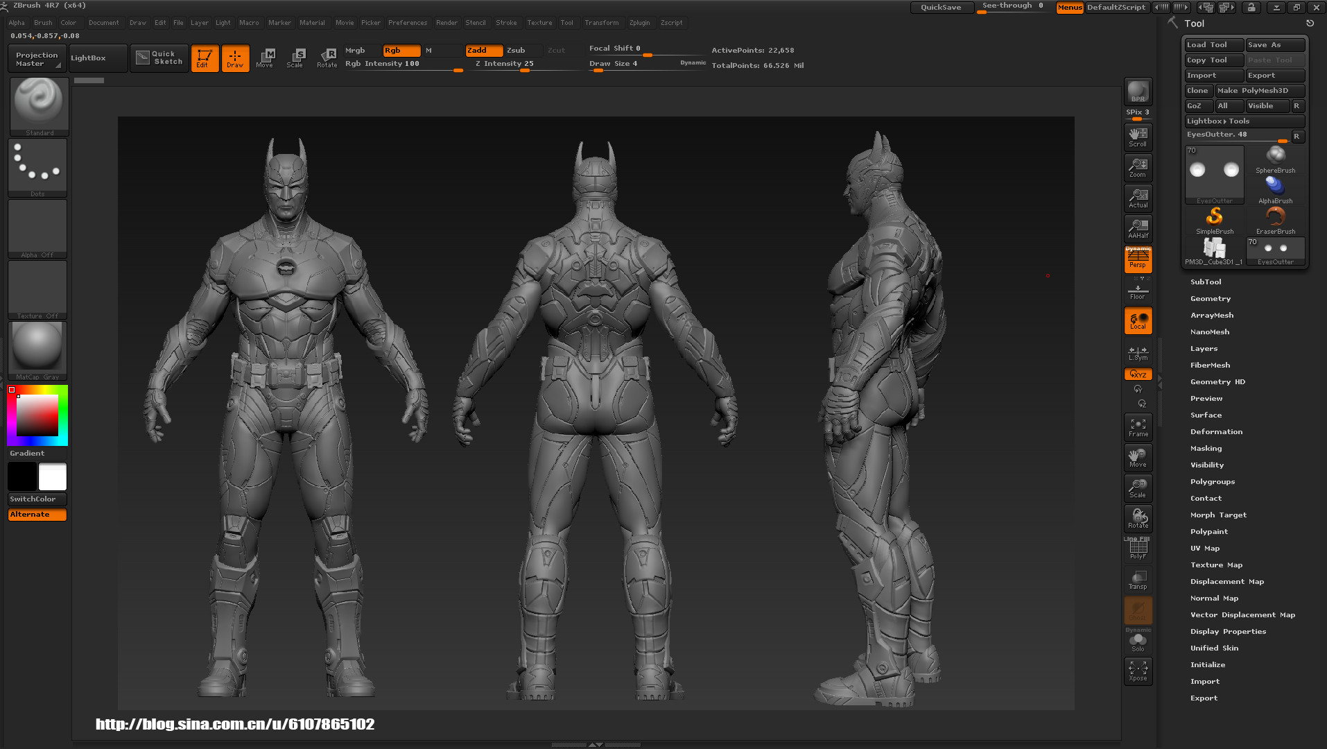Image resolution: width=1327 pixels, height=749 pixels.
Task: Open the Zplugin menu
Action: tap(639, 23)
